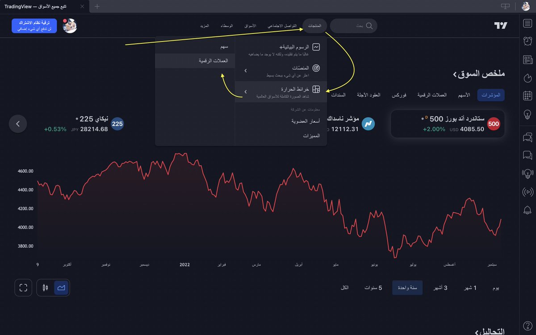Click the S&P 500 red badge icon

click(494, 124)
